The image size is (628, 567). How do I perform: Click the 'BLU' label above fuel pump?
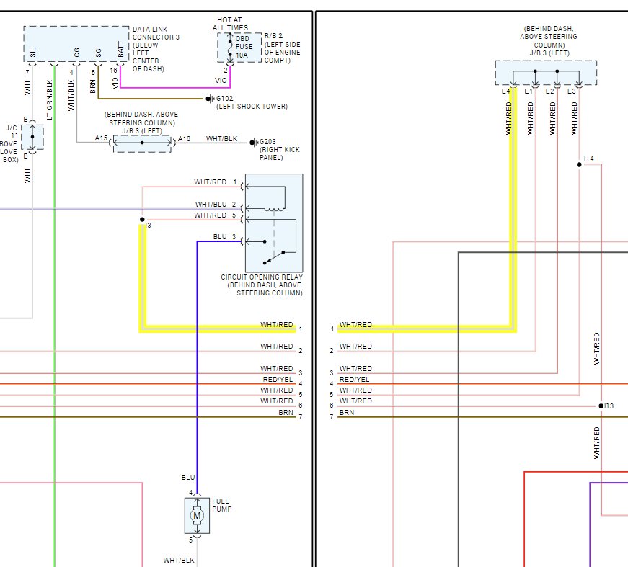tap(188, 478)
